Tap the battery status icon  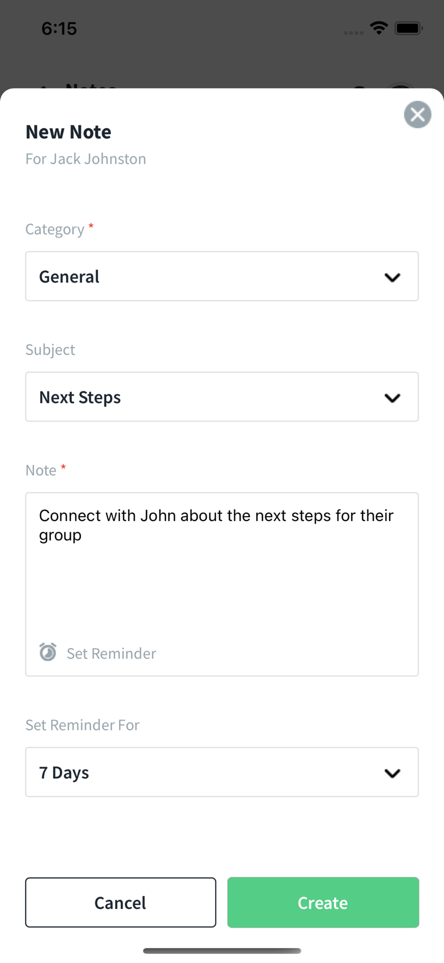(x=408, y=28)
